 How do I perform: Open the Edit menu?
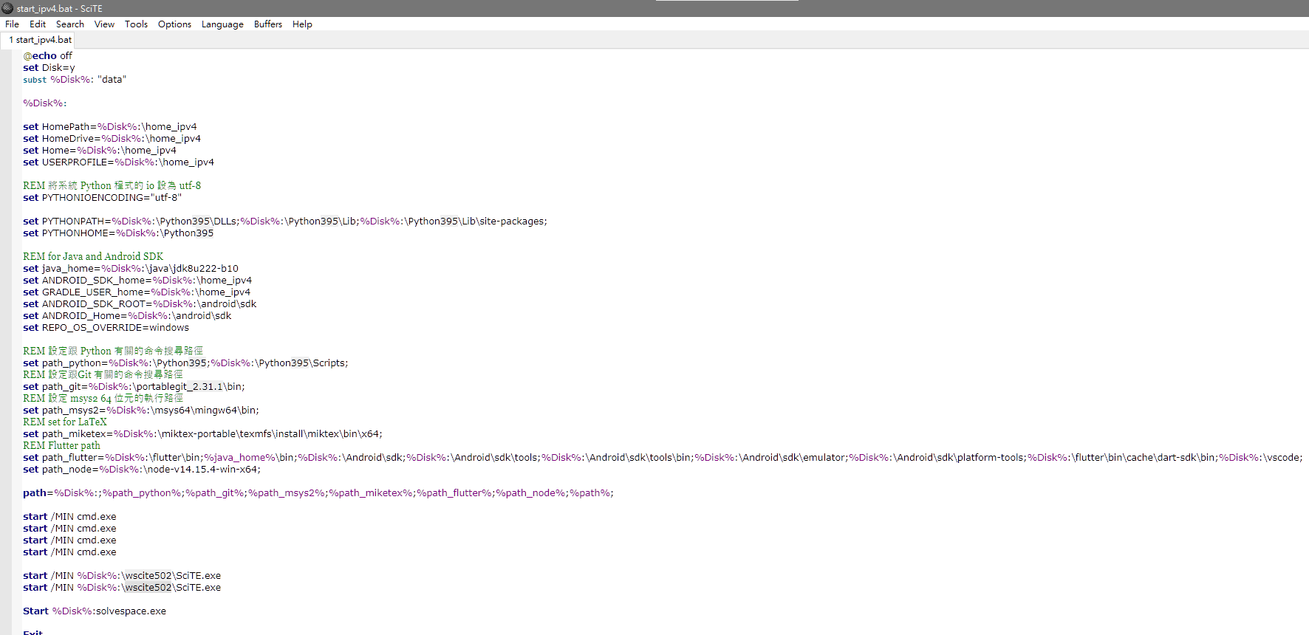click(x=38, y=24)
